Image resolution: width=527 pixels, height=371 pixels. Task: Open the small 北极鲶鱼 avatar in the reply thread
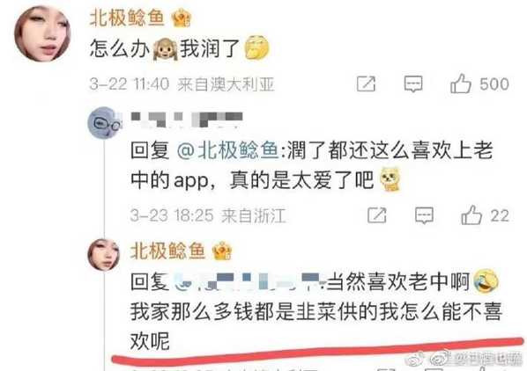[x=103, y=255]
